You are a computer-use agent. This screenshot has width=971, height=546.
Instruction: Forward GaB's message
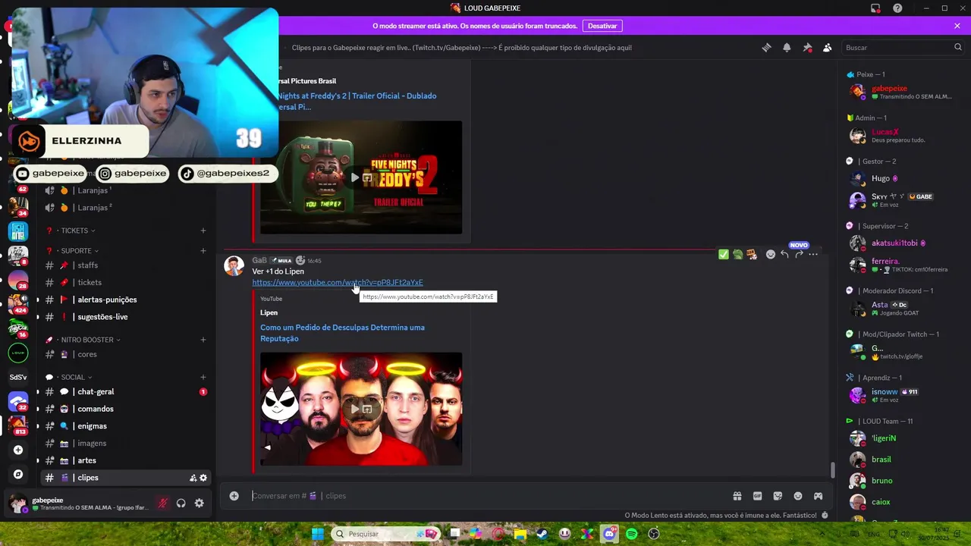(799, 255)
